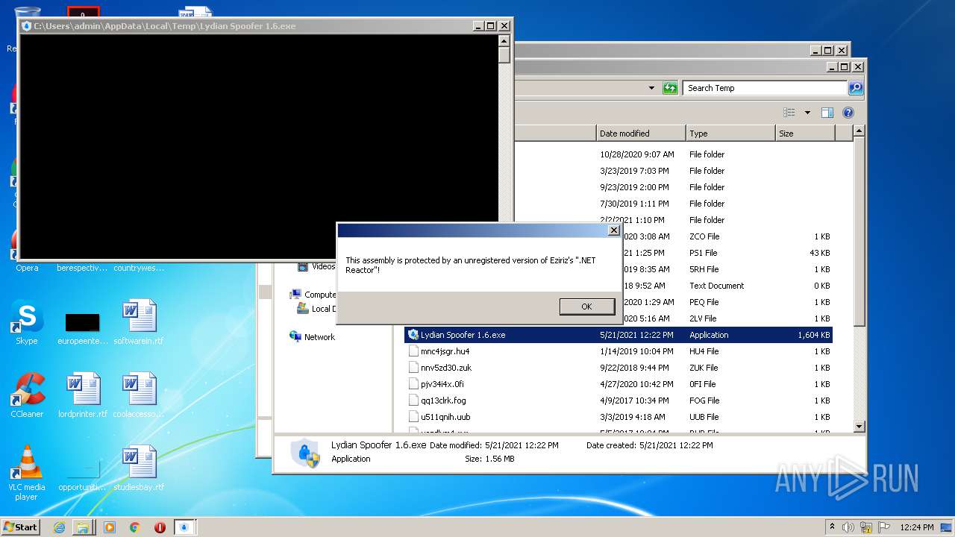The height and width of the screenshot is (537, 955).
Task: Launch Opera from the taskbar
Action: pos(160,527)
